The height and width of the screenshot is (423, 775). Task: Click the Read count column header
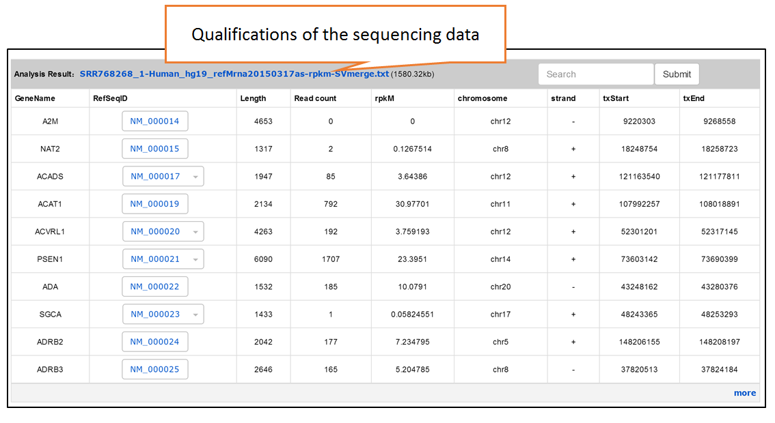coord(315,98)
